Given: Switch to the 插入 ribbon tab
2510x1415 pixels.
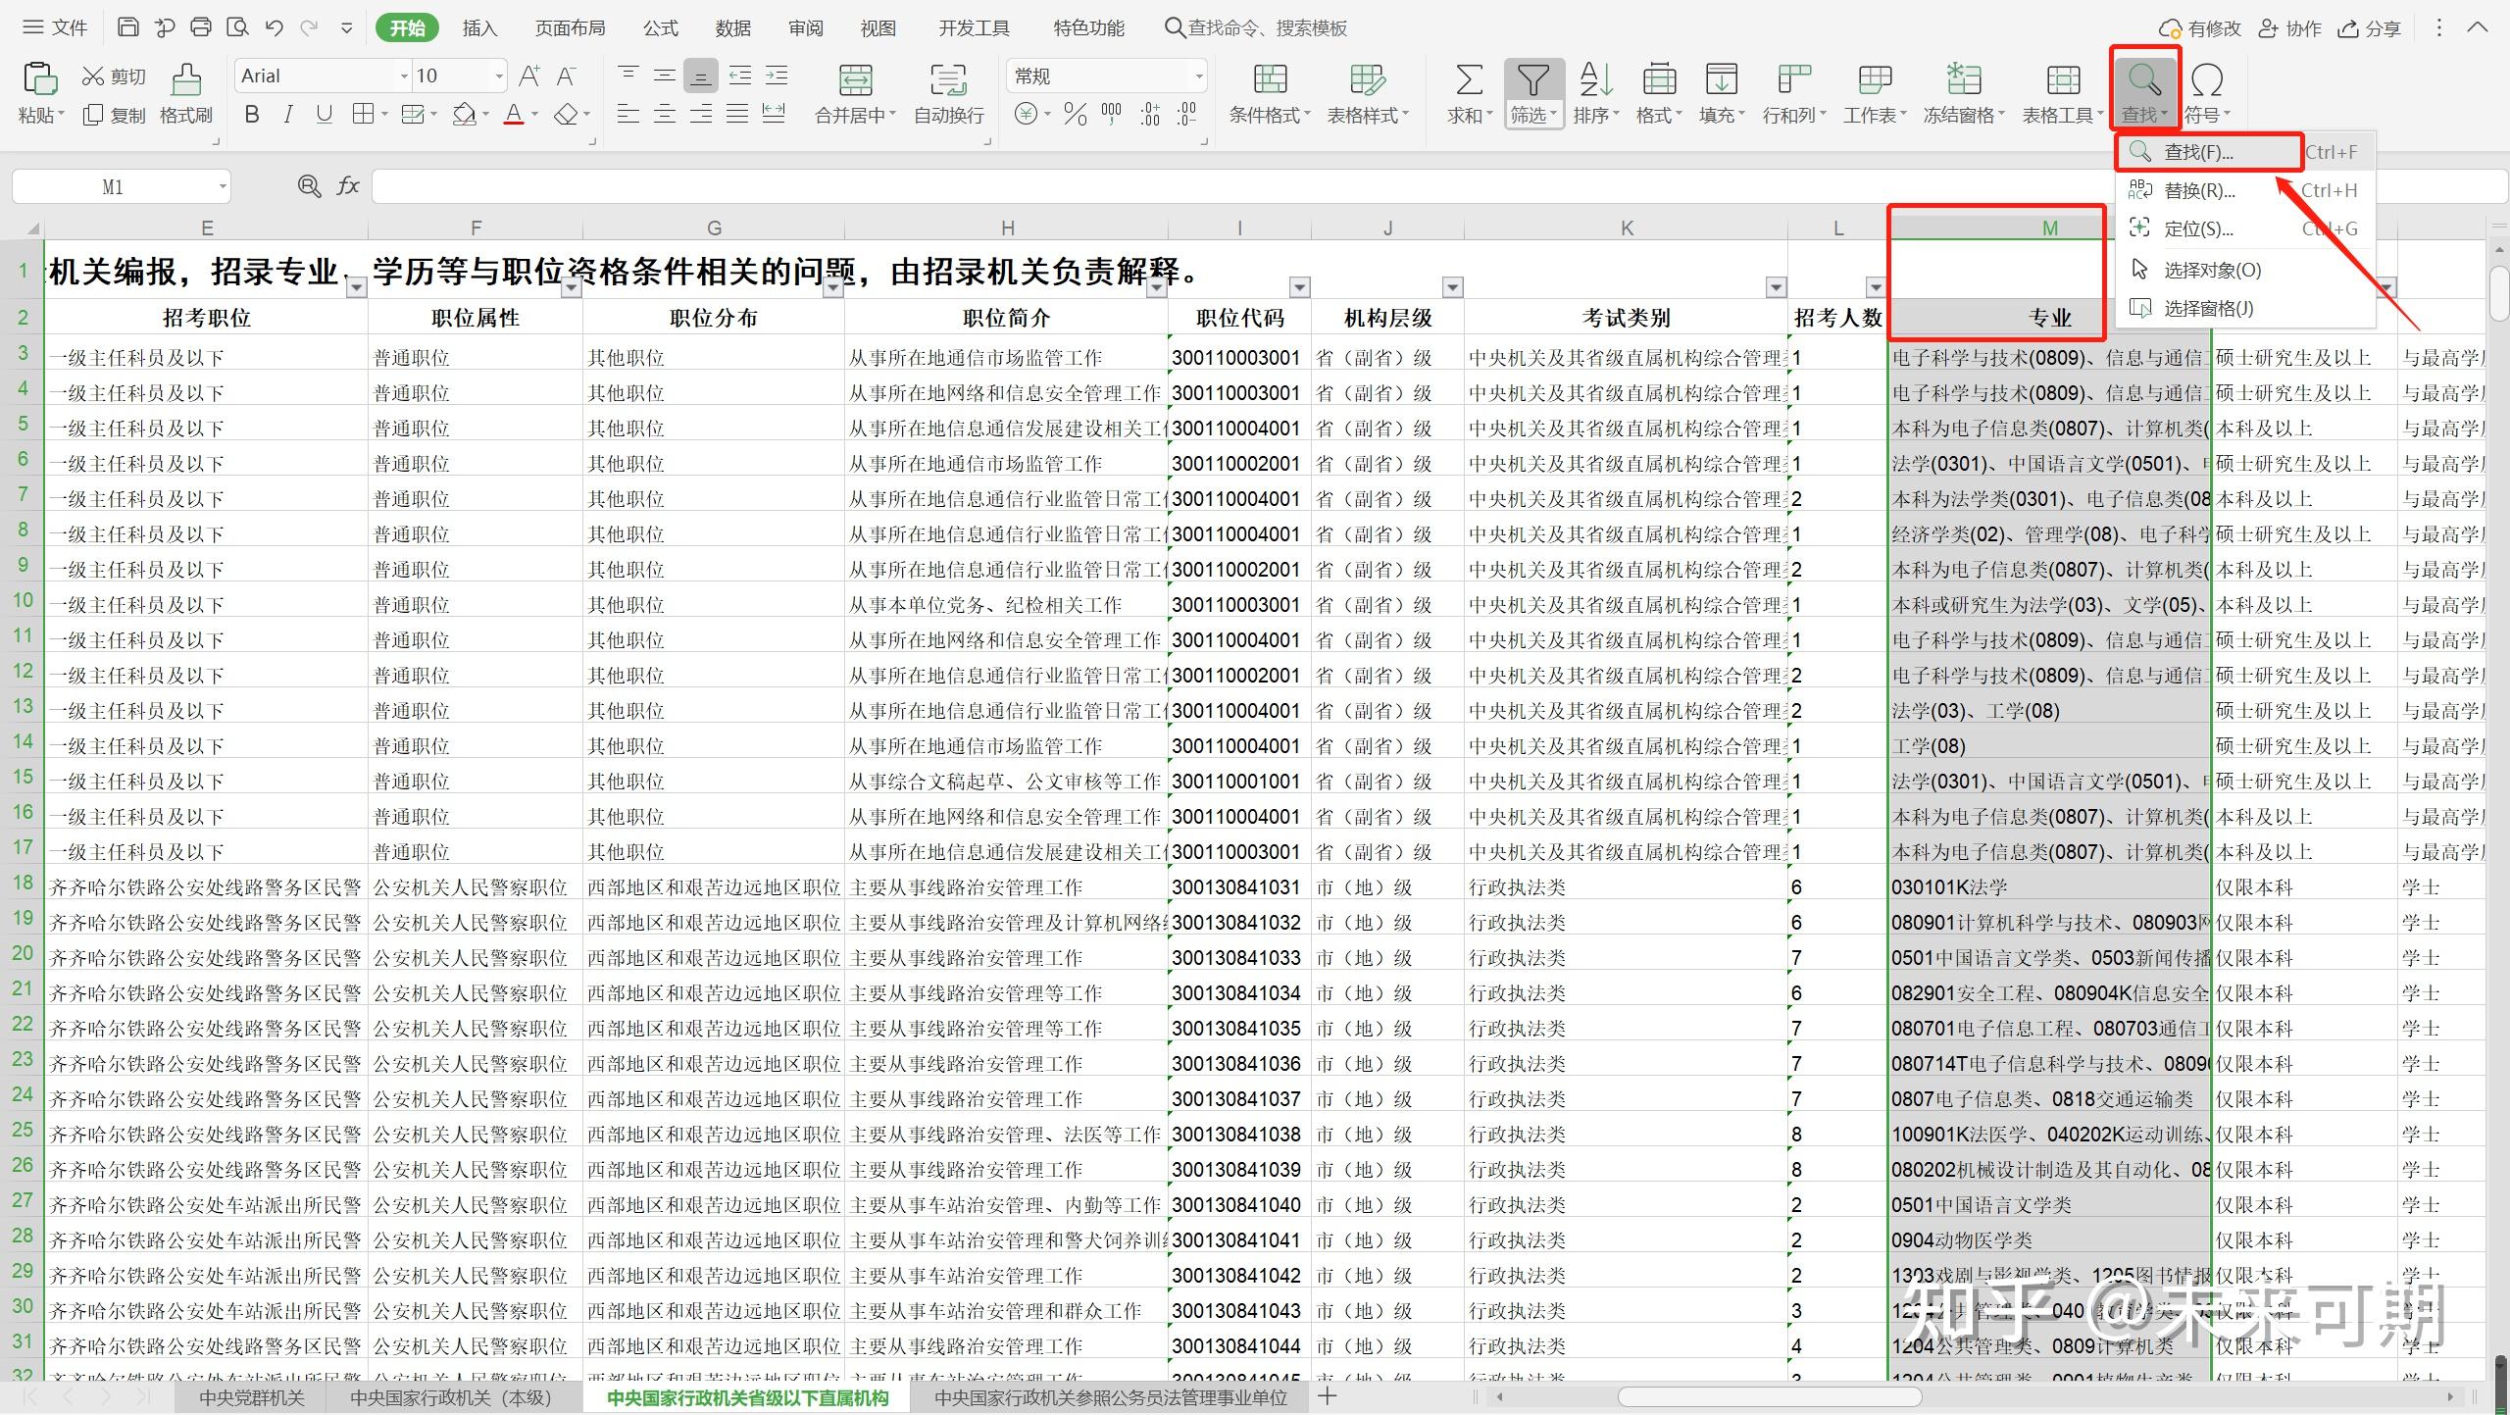Looking at the screenshot, I should (x=479, y=27).
